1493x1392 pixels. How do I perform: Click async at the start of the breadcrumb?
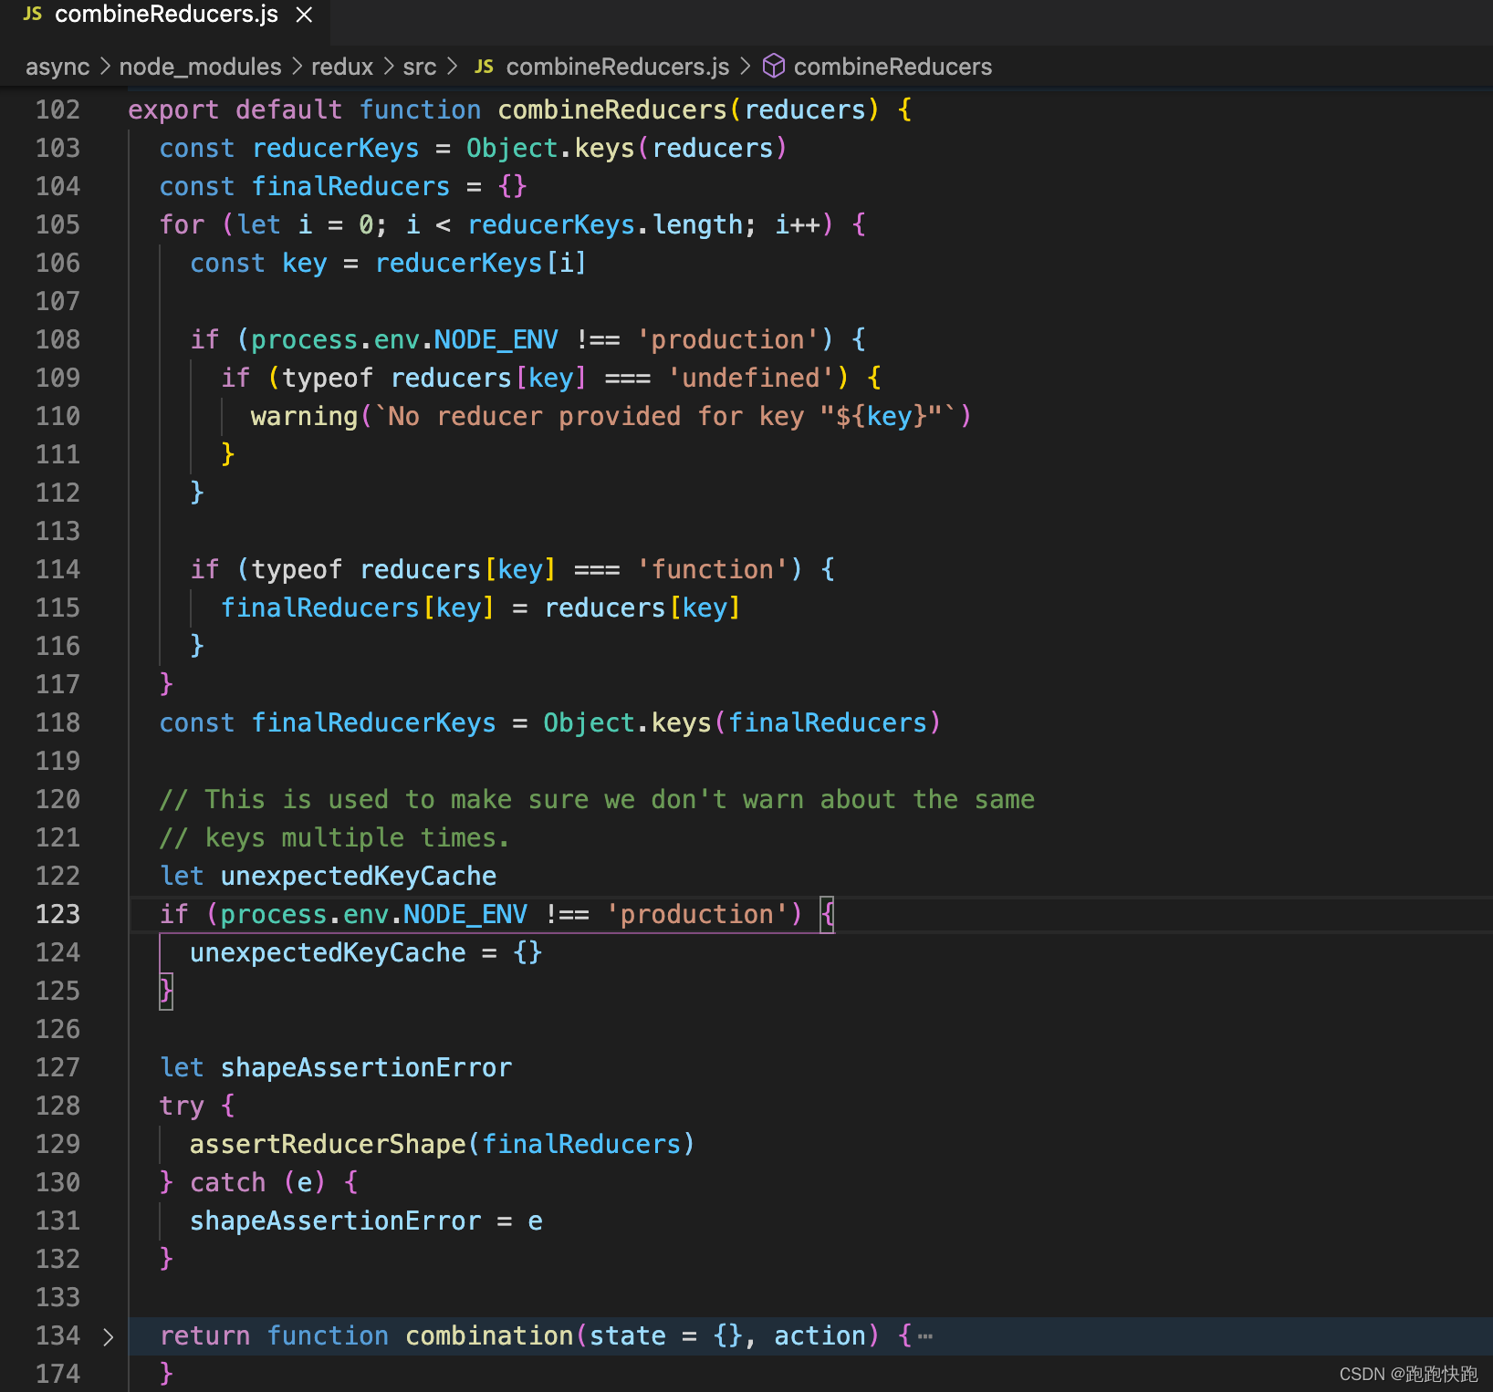point(57,66)
